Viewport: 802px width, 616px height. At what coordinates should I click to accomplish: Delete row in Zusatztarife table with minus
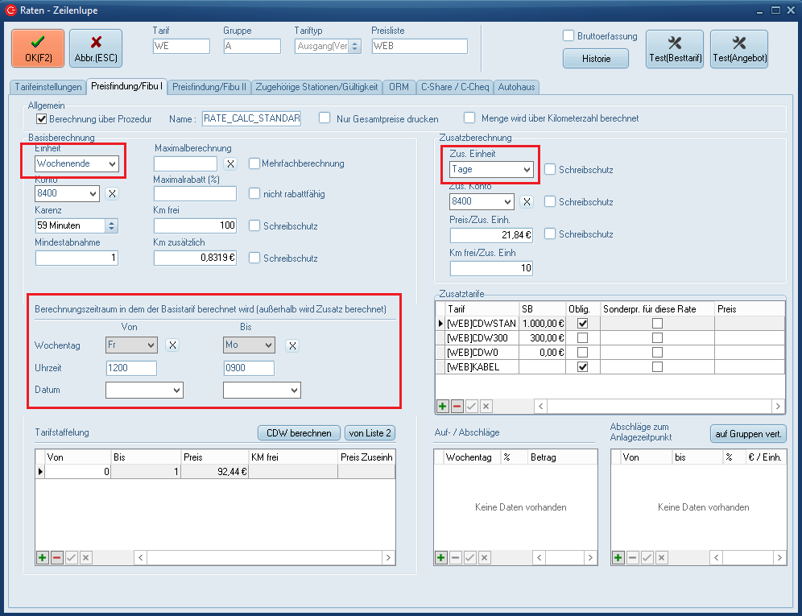coord(457,407)
